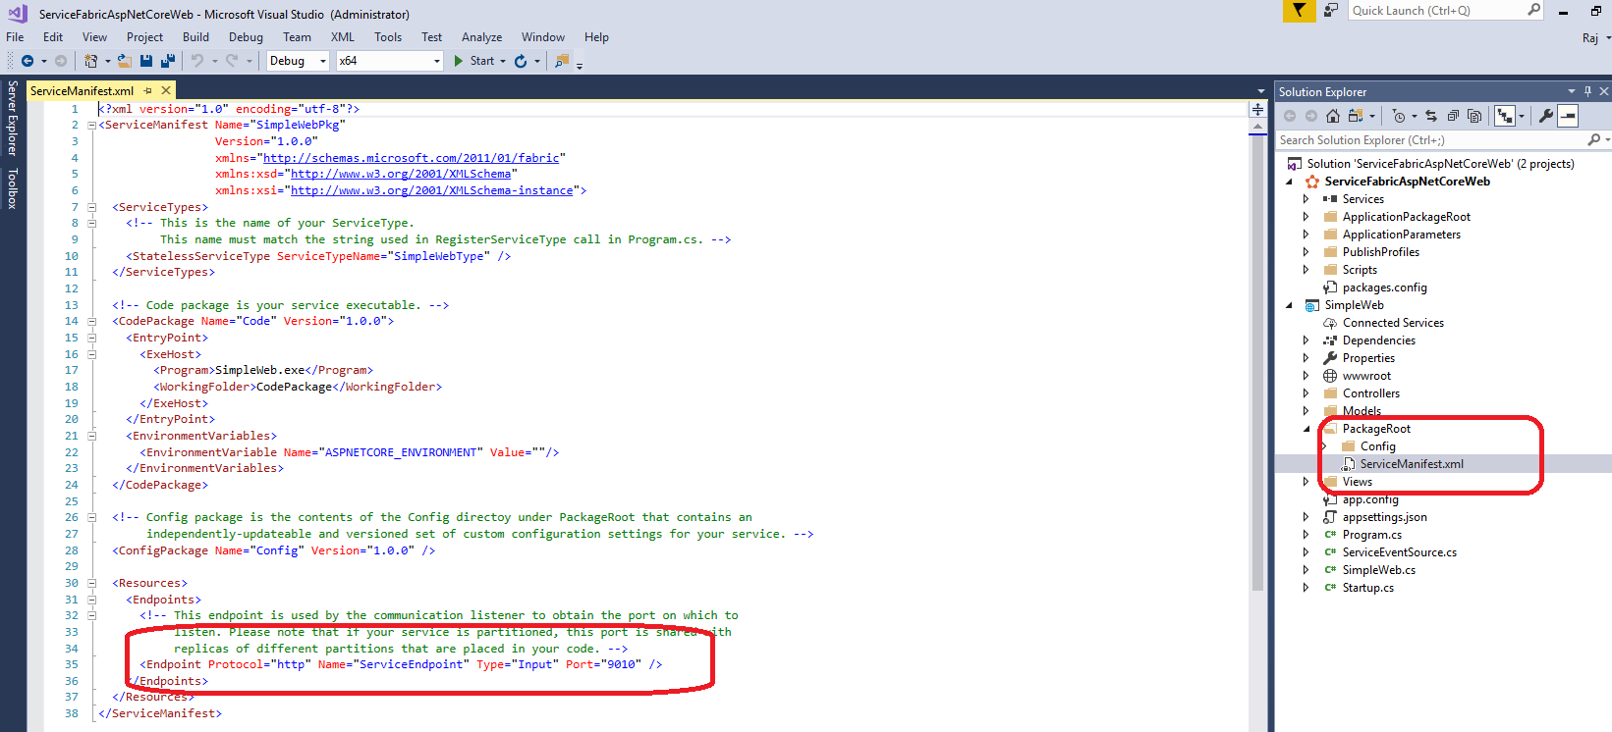Open the Server Explorer side tab

coord(12,119)
